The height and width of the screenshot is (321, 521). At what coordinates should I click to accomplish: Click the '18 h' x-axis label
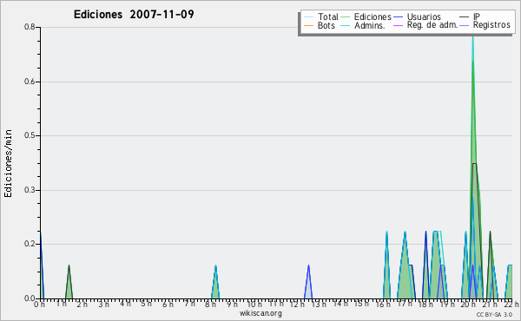click(x=425, y=304)
